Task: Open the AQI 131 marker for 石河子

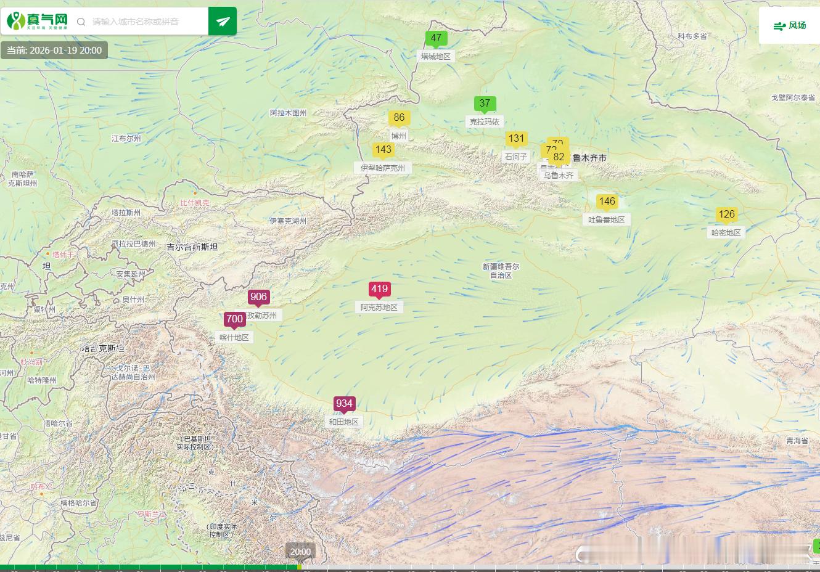Action: [x=516, y=139]
